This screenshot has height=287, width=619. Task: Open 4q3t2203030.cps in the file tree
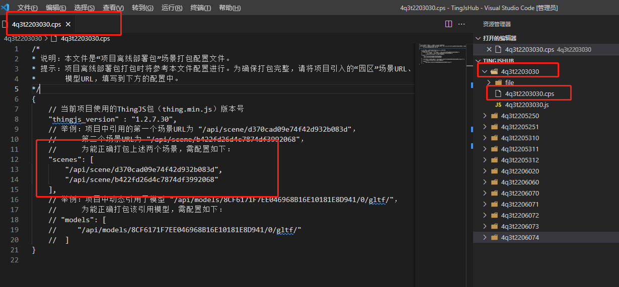coord(529,93)
